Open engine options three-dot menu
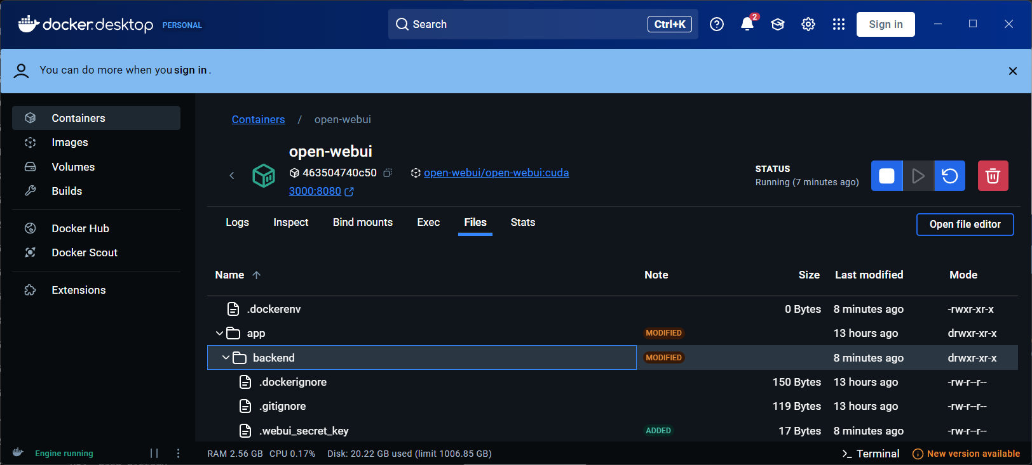The image size is (1032, 465). click(178, 453)
